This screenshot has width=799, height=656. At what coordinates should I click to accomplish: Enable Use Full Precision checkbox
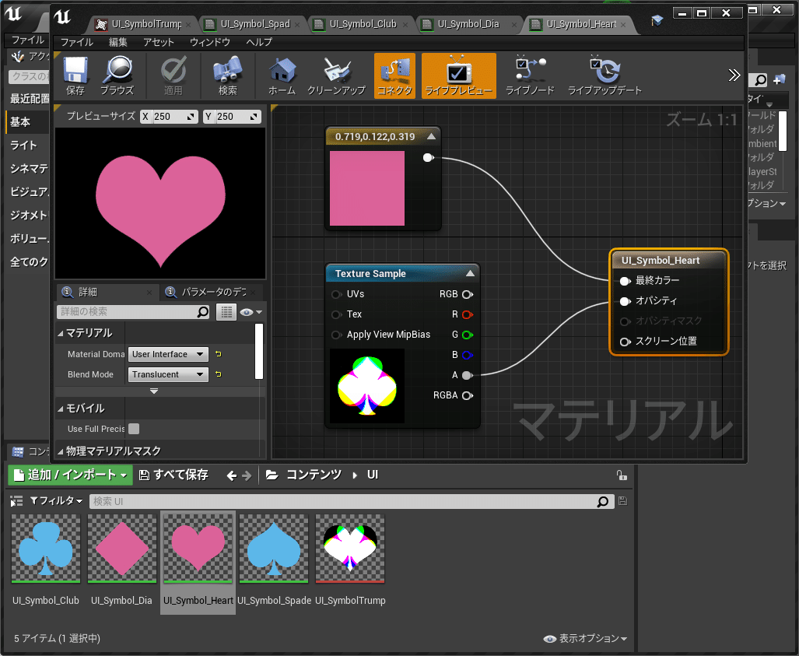pos(134,429)
